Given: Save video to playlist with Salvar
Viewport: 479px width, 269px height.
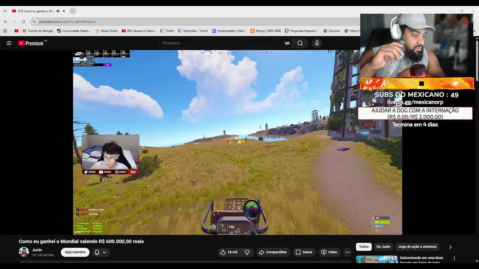Looking at the screenshot, I should pyautogui.click(x=304, y=252).
